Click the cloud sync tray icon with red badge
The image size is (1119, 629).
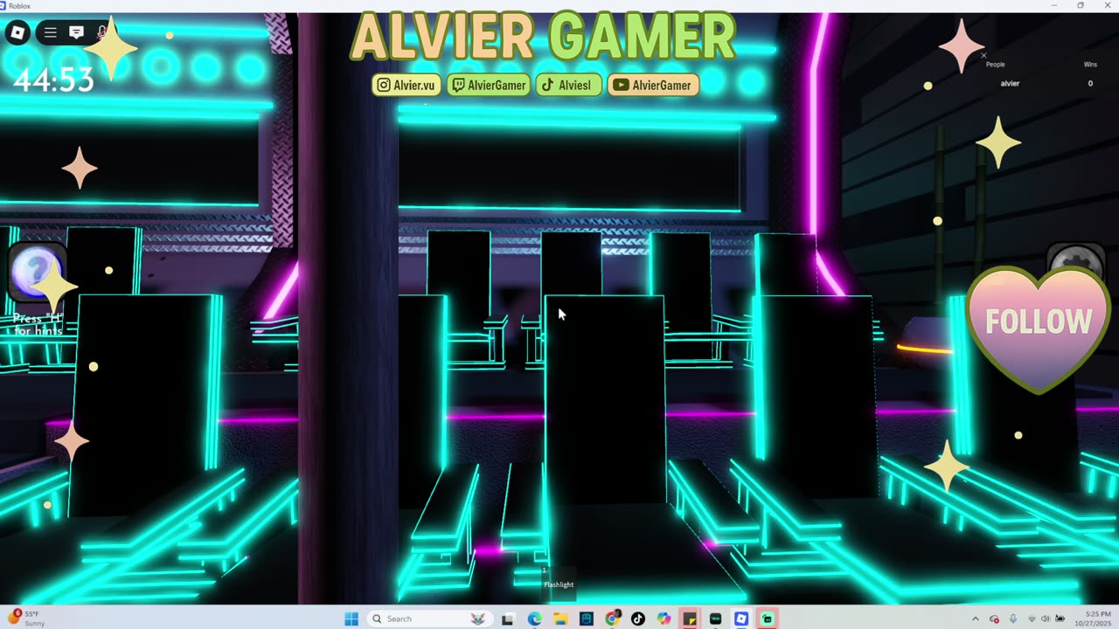coord(995,619)
